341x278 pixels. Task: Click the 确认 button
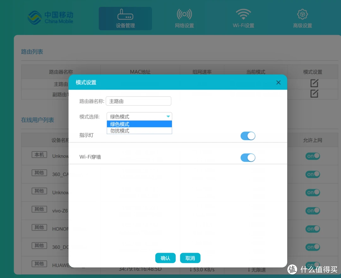pyautogui.click(x=165, y=258)
